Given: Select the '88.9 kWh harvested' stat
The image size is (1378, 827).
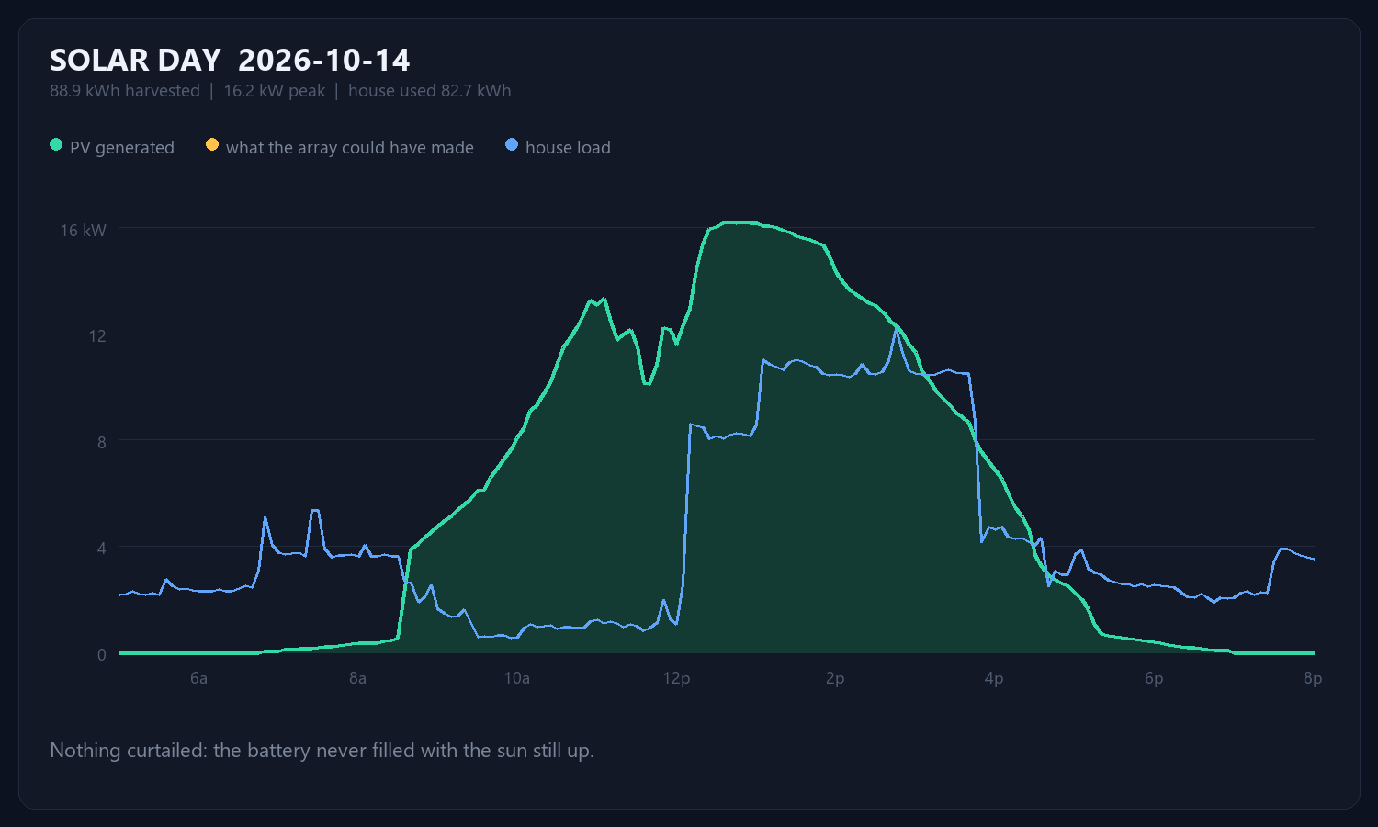Looking at the screenshot, I should point(125,91).
